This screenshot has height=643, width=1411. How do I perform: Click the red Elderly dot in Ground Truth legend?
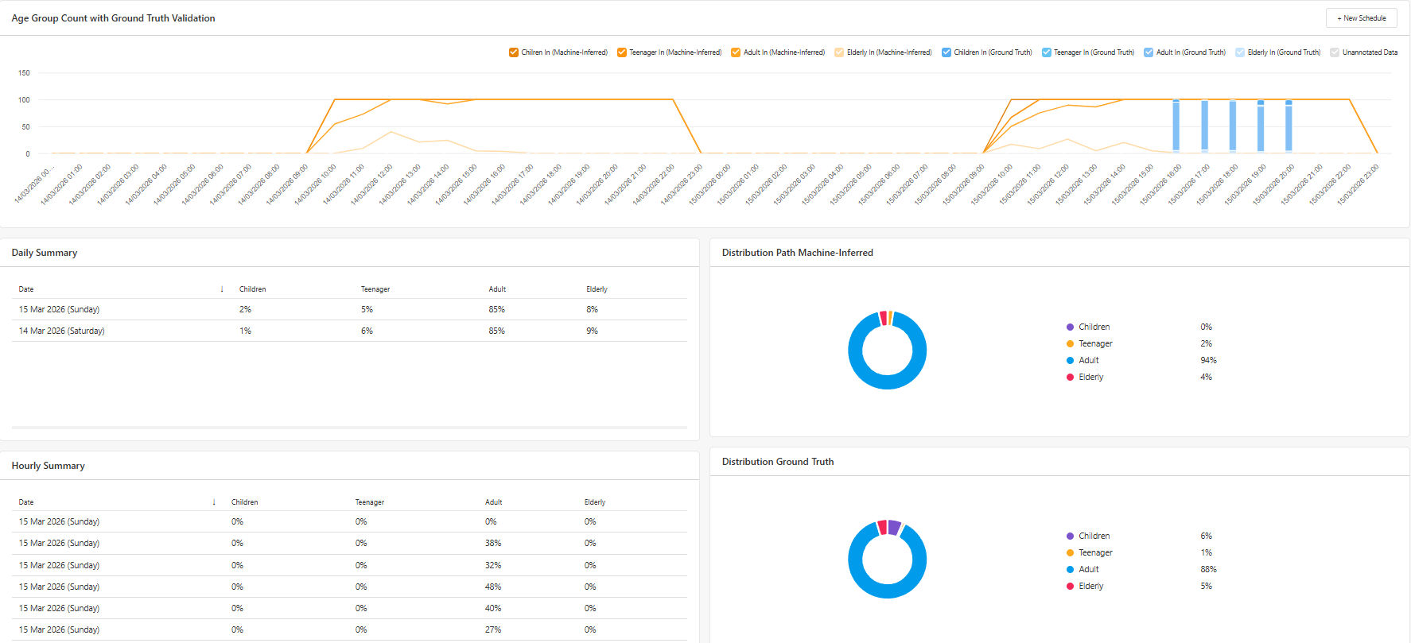[1070, 587]
